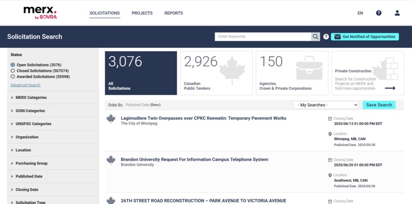
Task: Expand Published Date filter
Action: 53,176
